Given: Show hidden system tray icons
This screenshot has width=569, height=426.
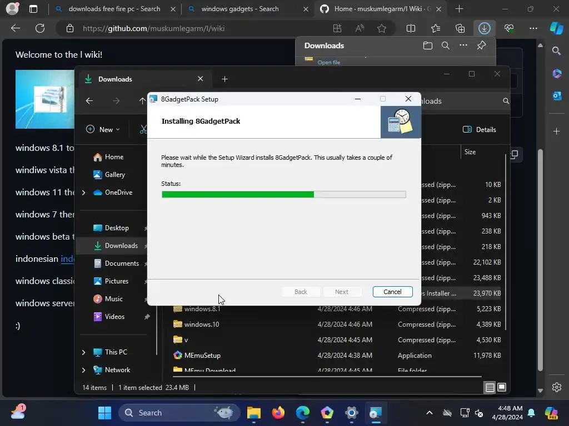Looking at the screenshot, I should tap(429, 413).
